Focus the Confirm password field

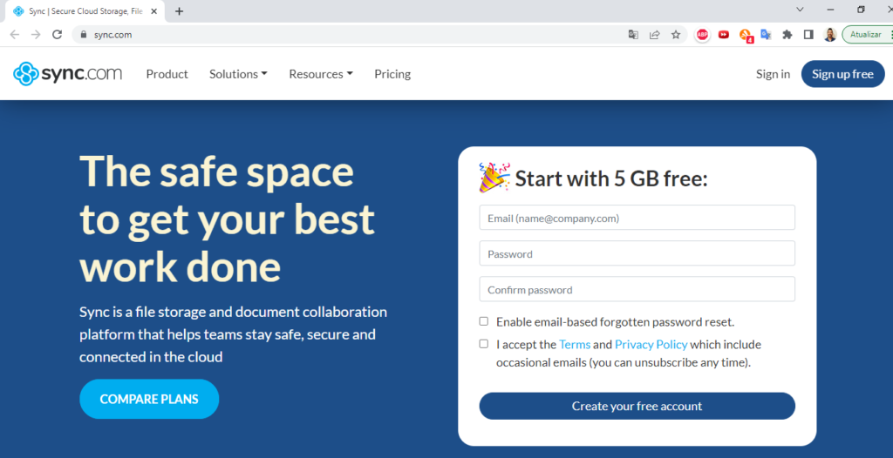click(637, 290)
